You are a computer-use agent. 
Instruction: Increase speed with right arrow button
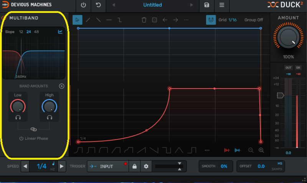(62, 167)
